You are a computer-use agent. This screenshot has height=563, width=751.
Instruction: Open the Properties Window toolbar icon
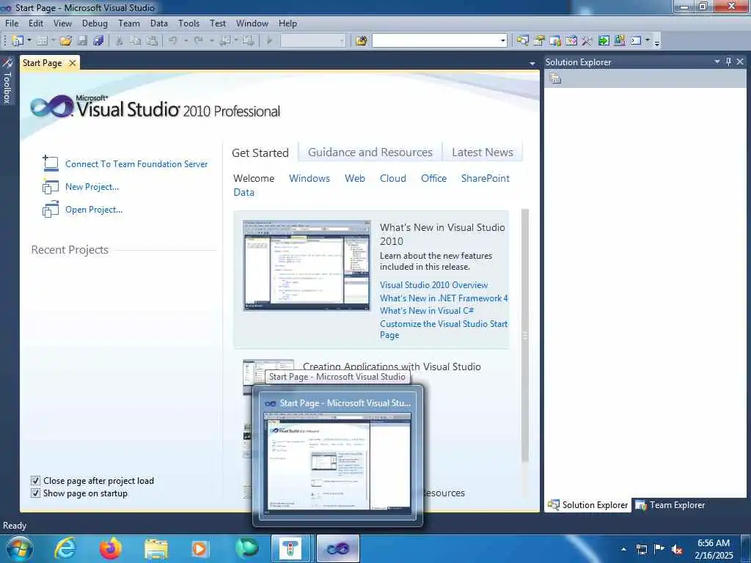coord(539,41)
